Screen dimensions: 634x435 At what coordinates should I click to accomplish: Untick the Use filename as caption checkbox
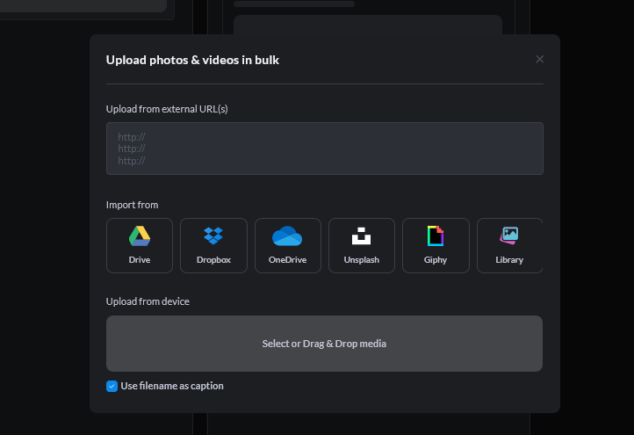tap(112, 386)
